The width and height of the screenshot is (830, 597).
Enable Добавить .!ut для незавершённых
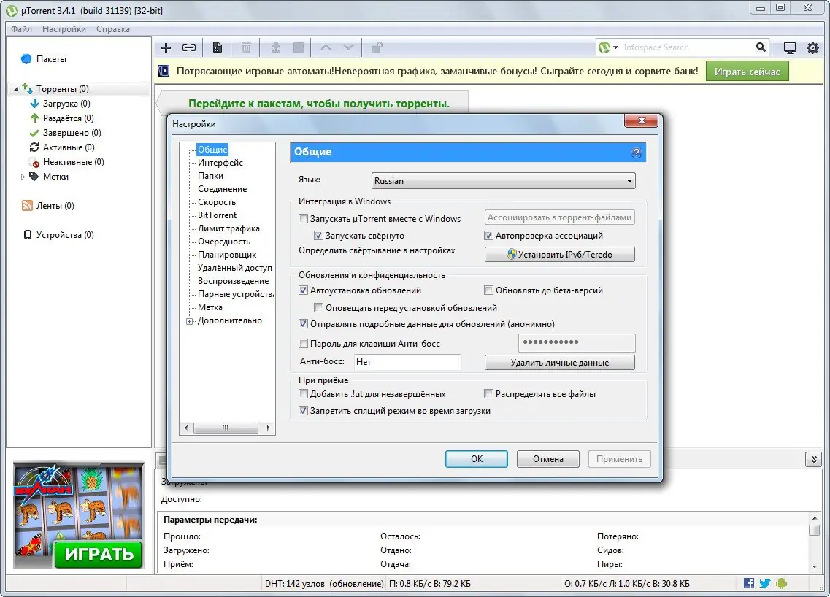(304, 393)
